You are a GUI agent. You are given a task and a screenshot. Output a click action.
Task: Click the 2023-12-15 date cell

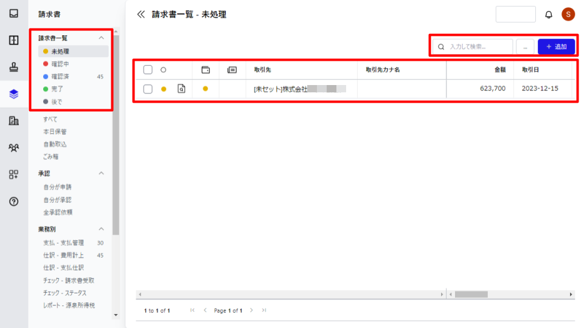540,89
